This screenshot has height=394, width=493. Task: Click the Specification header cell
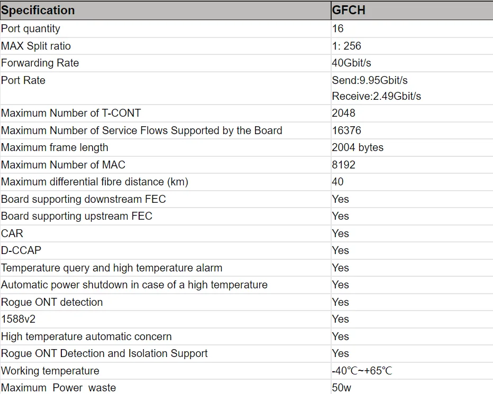(38, 11)
